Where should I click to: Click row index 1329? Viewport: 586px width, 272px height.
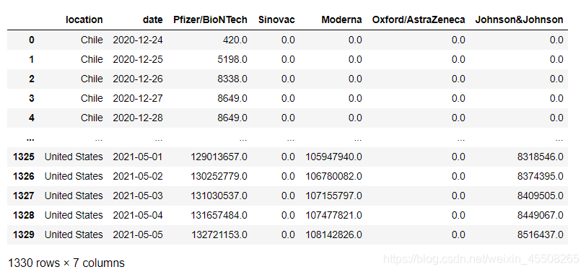click(24, 234)
